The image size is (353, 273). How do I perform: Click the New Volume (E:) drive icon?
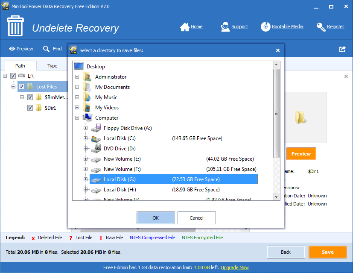[96, 159]
